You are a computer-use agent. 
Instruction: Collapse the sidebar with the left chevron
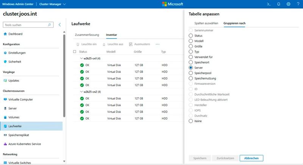tap(59, 25)
